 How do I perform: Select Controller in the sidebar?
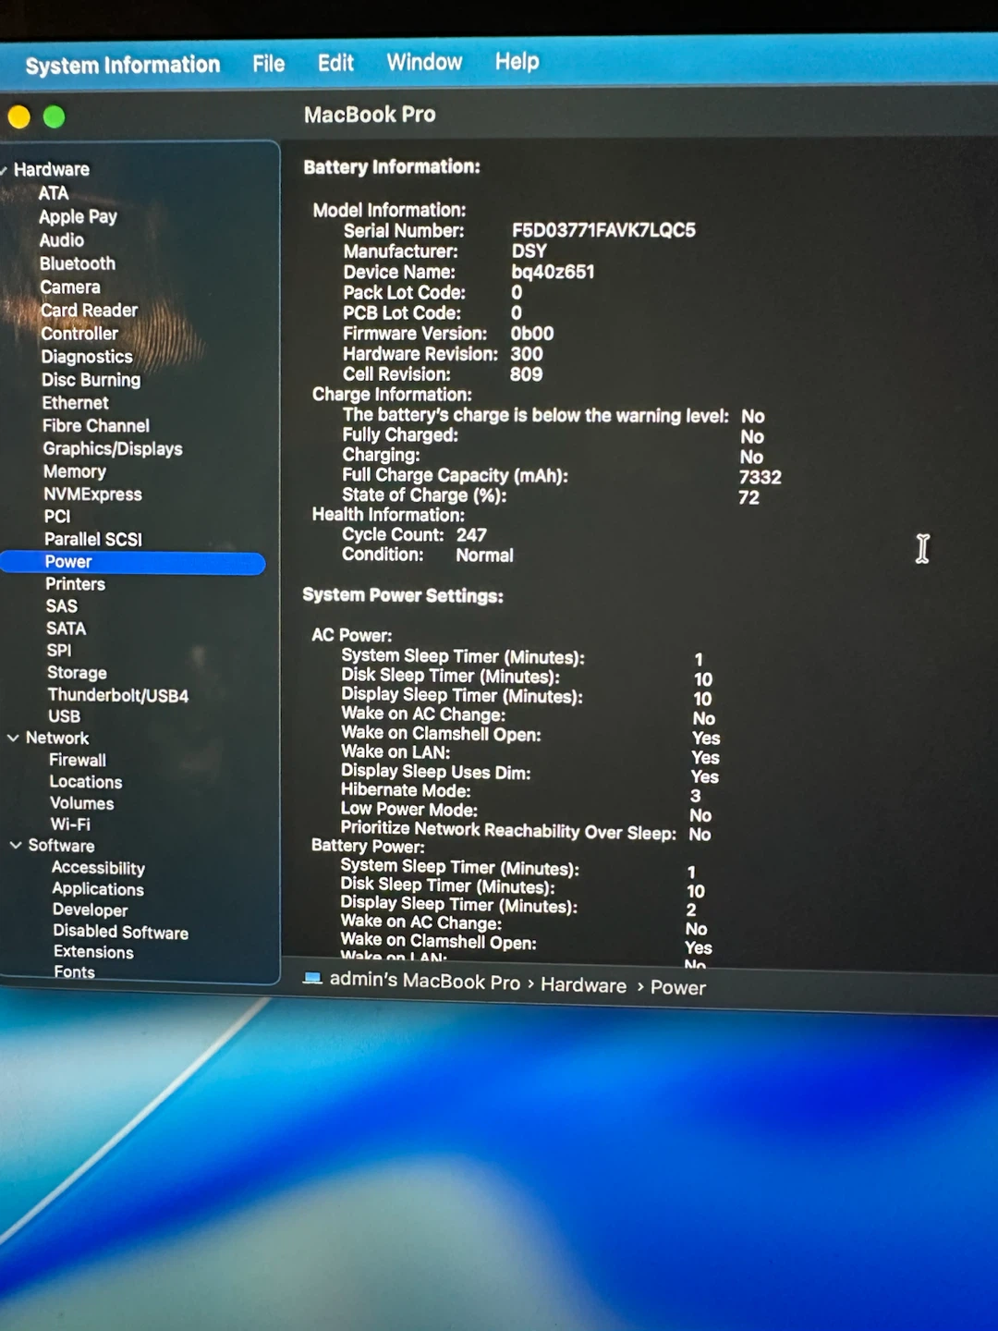(79, 334)
